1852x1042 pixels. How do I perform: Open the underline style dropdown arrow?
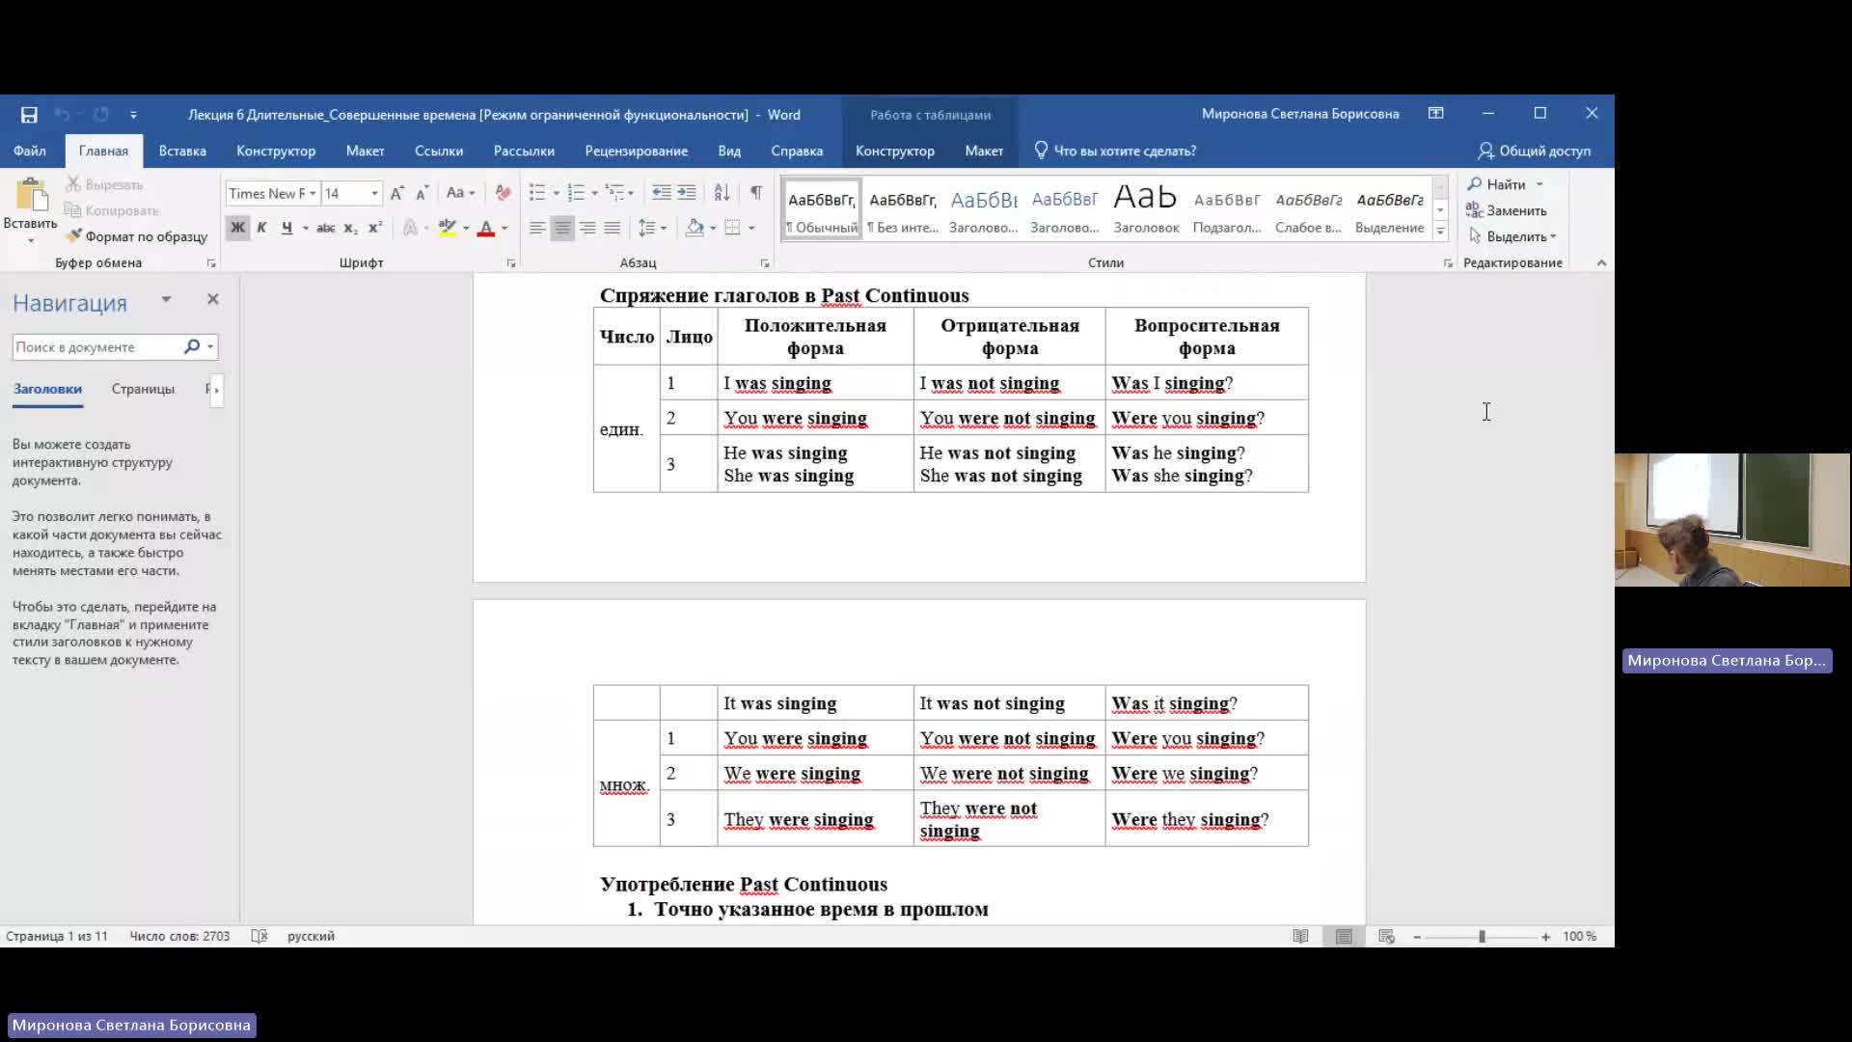tap(306, 228)
